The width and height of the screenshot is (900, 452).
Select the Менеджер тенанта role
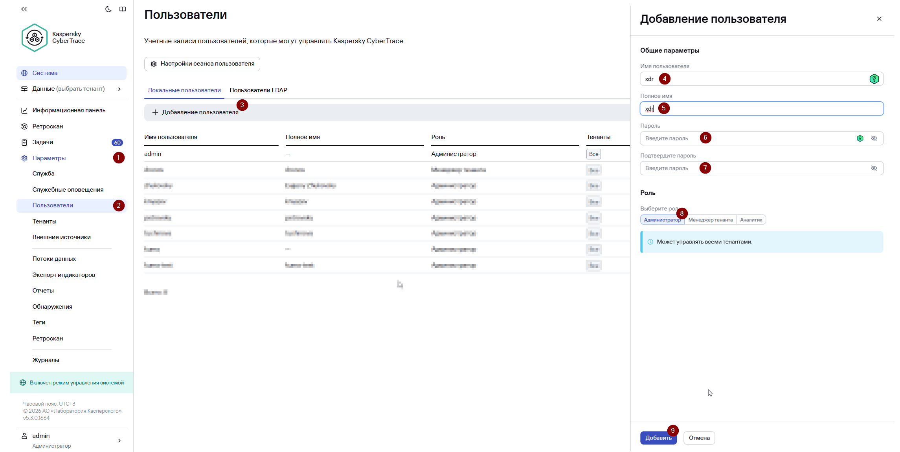[711, 220]
